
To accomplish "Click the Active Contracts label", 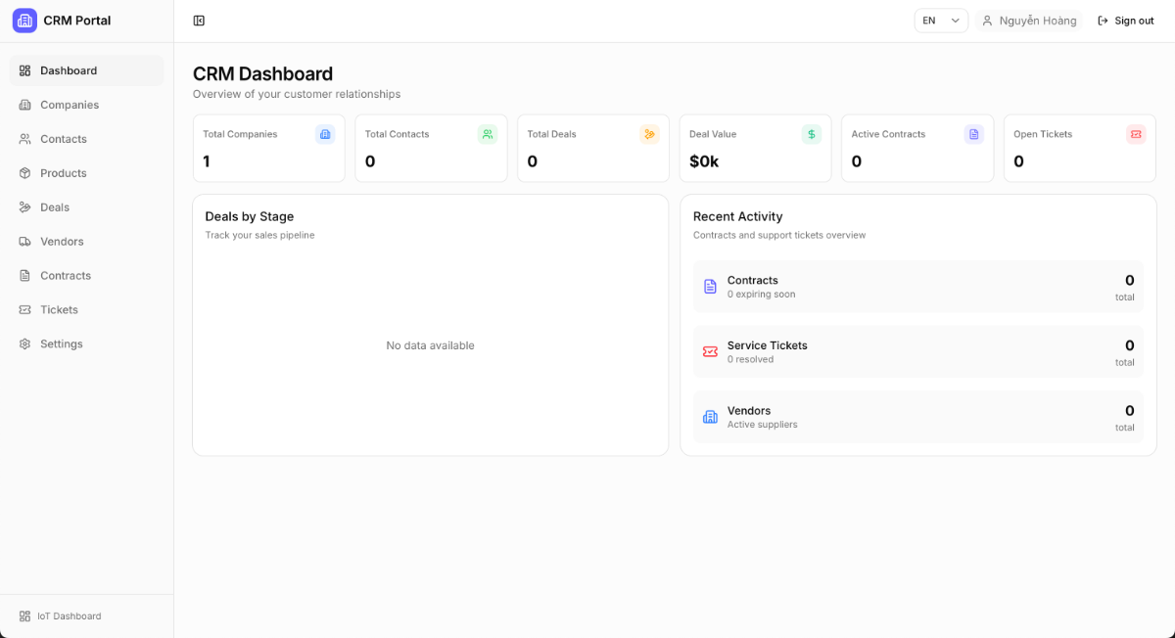I will (x=888, y=134).
